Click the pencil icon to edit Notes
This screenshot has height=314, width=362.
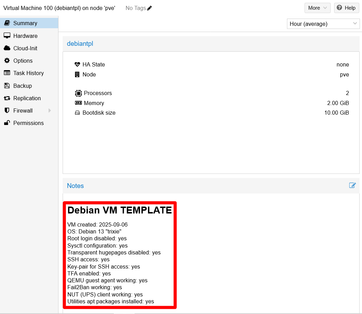(352, 185)
